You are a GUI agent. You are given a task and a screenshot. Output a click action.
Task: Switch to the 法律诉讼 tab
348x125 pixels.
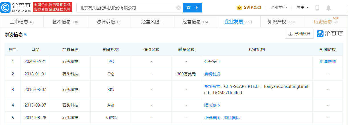(109, 22)
